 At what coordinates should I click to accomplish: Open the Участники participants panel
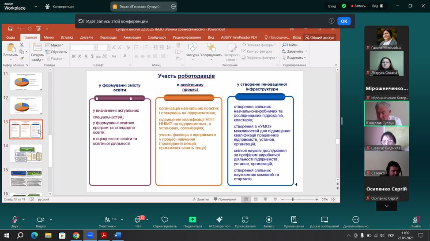(x=107, y=220)
